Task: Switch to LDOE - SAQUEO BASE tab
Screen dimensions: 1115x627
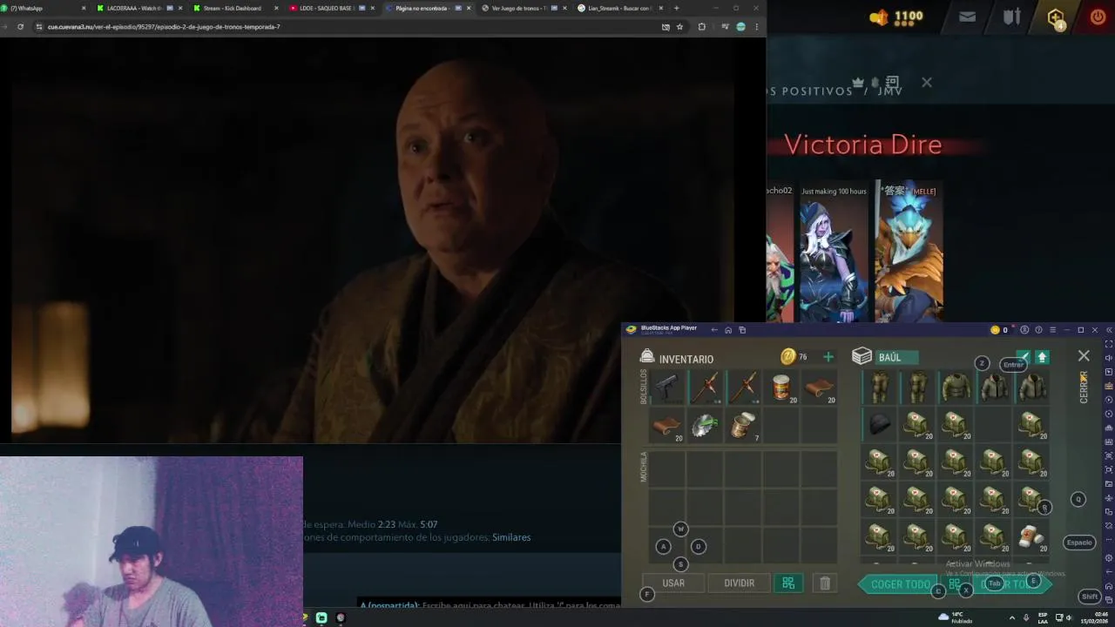Action: (x=329, y=8)
